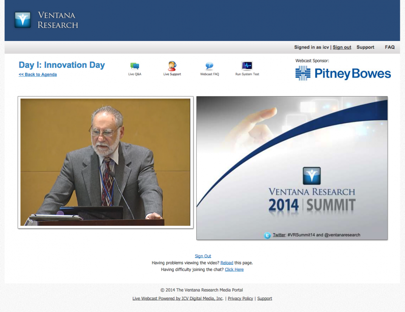Open FAQ in the top navigation bar
The image size is (405, 312).
coord(390,47)
